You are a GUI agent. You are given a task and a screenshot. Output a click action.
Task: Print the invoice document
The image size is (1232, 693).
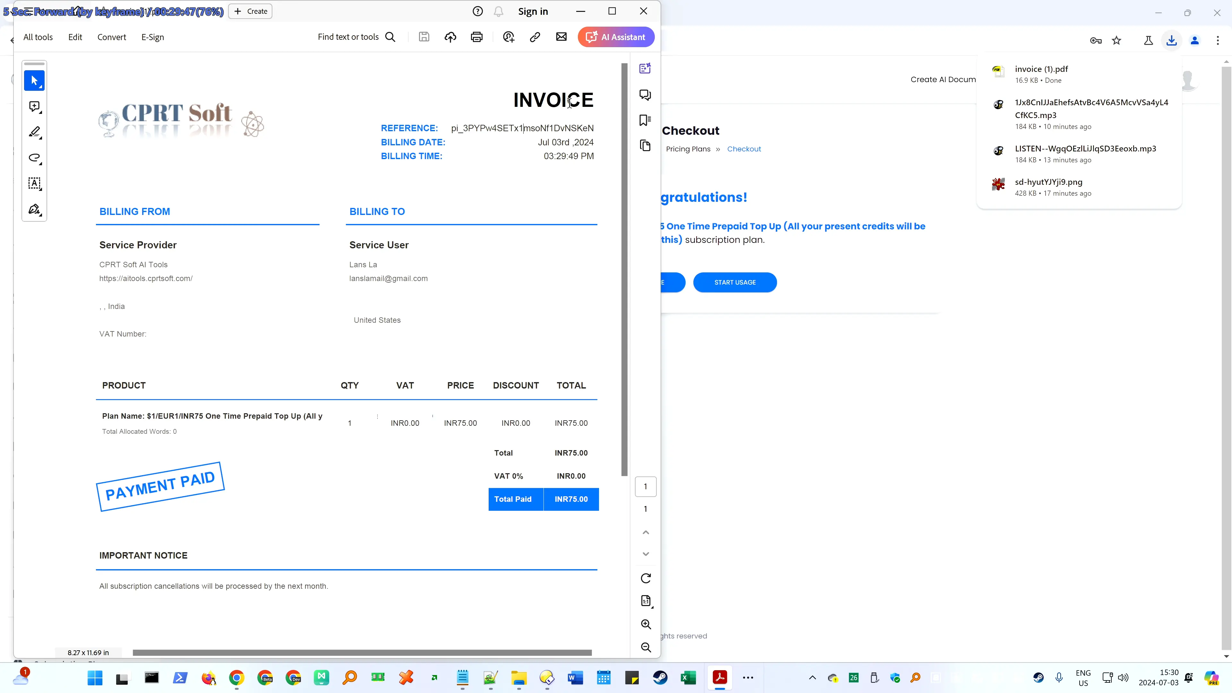(476, 37)
